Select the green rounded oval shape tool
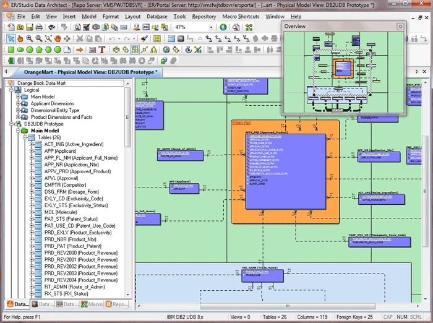Screen dimensions: 433x323 tap(20, 50)
